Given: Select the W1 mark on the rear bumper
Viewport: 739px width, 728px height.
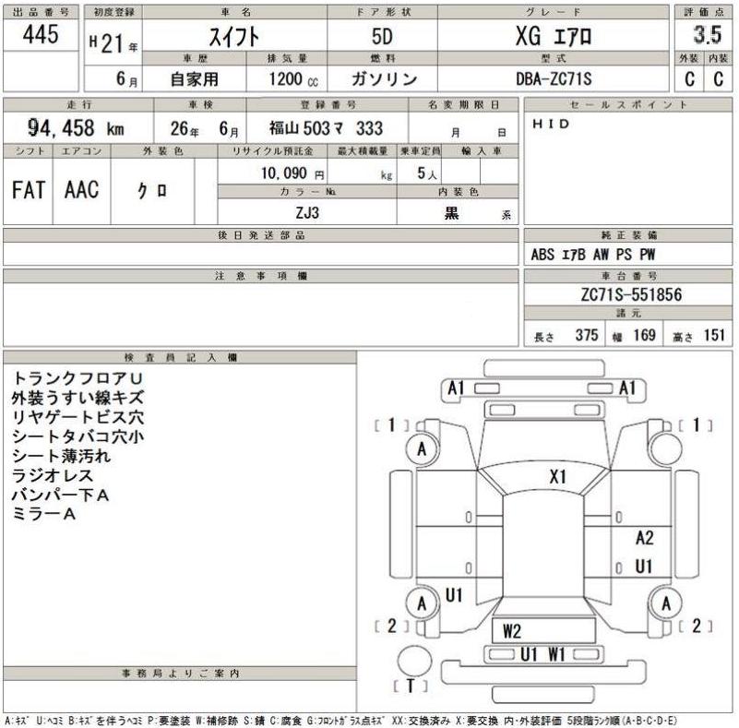Looking at the screenshot, I should (x=556, y=654).
